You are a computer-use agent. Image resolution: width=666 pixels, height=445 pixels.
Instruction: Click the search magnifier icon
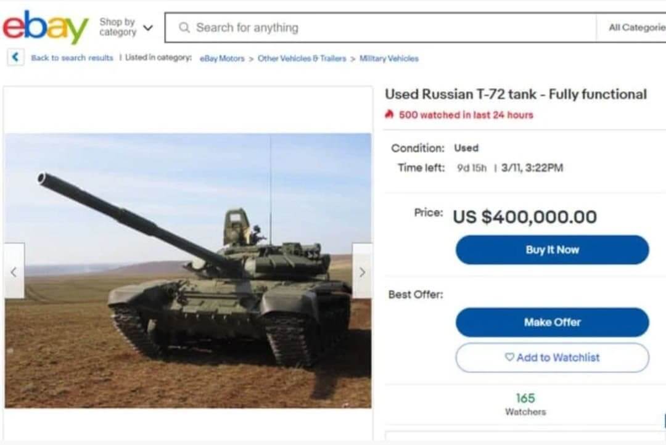[x=184, y=28]
